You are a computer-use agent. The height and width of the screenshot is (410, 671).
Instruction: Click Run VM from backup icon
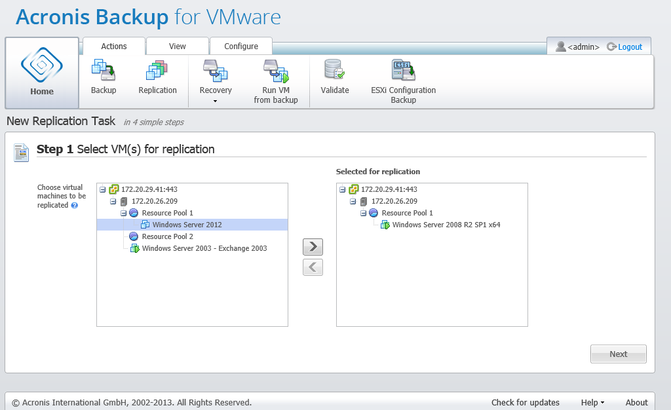tap(276, 71)
